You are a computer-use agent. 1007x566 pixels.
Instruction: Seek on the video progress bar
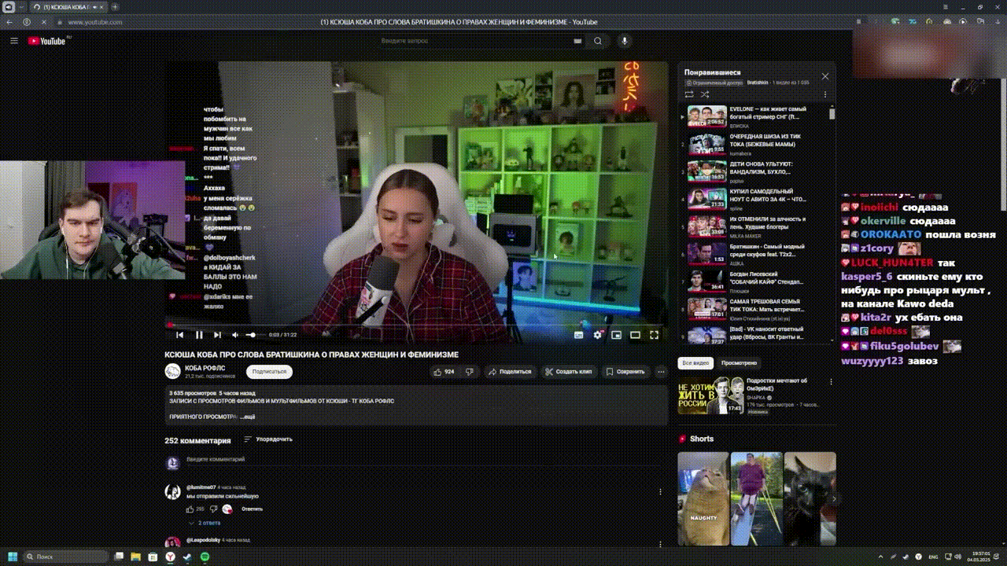pos(416,324)
